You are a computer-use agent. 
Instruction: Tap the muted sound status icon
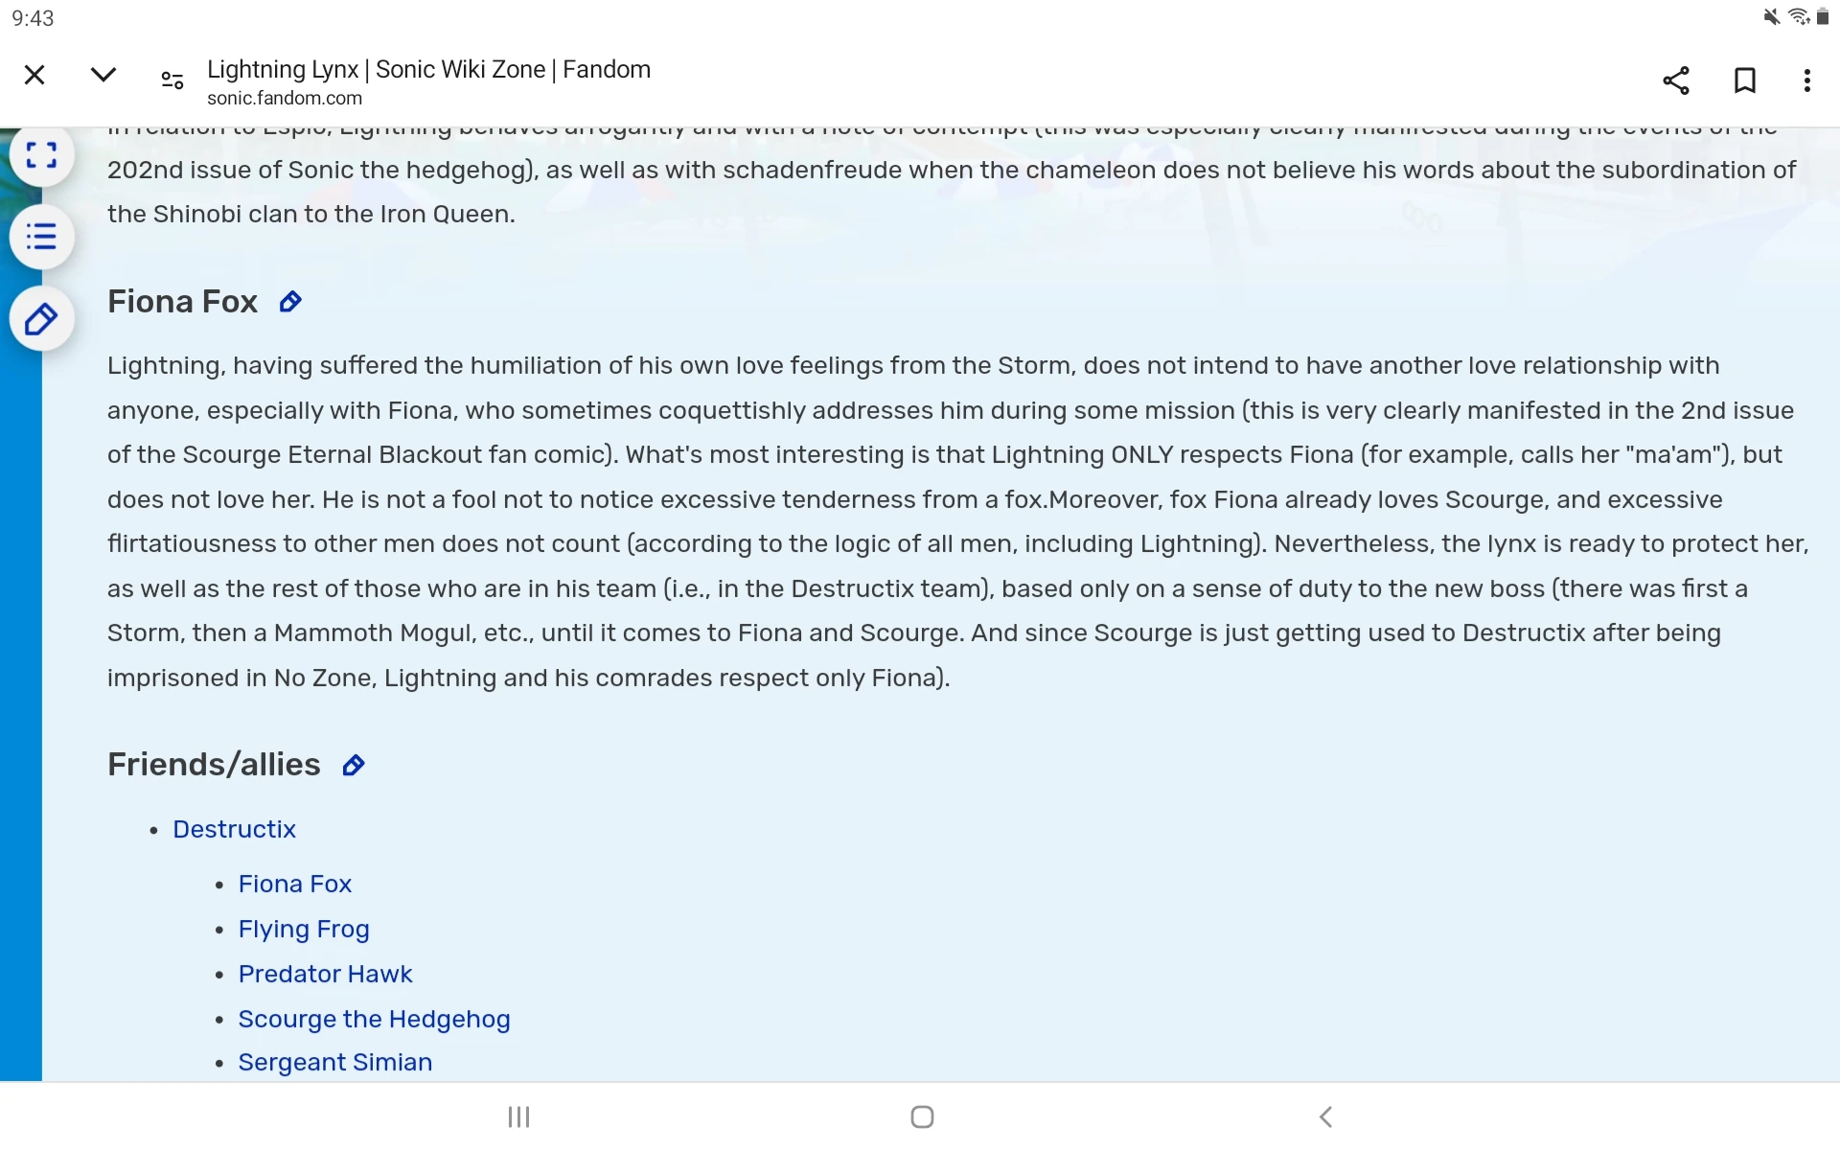click(x=1773, y=16)
